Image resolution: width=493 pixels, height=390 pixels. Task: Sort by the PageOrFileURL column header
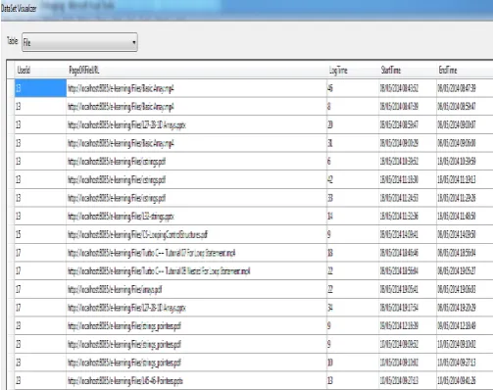(x=196, y=70)
